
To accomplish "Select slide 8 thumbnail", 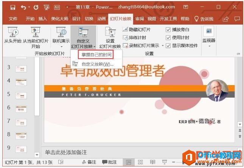I will [x=21, y=135].
